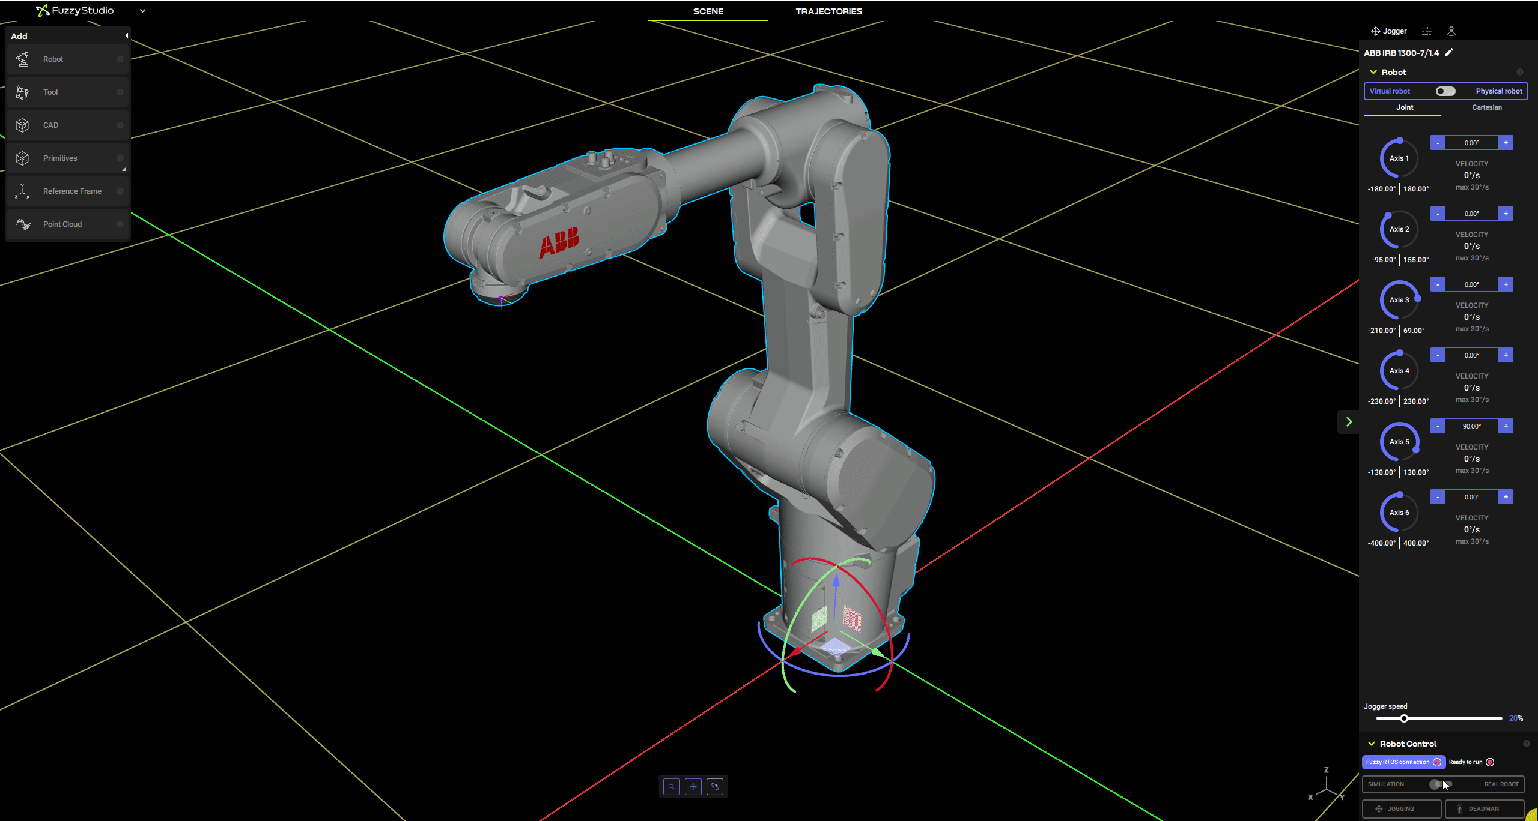The image size is (1538, 821).
Task: Select the Cartesian jogging tab
Action: click(1486, 108)
